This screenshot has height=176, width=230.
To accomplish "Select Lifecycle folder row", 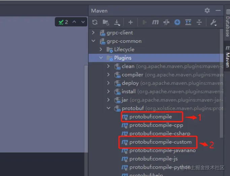I will pos(156,49).
